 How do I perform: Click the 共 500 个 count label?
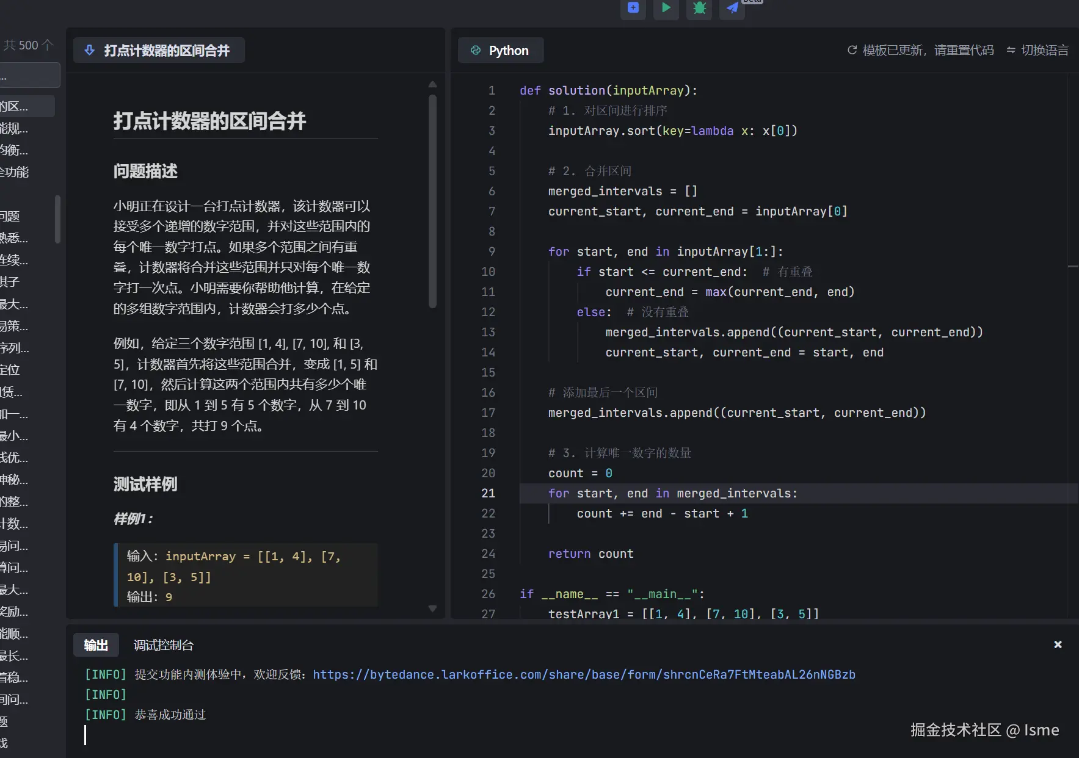pyautogui.click(x=29, y=45)
